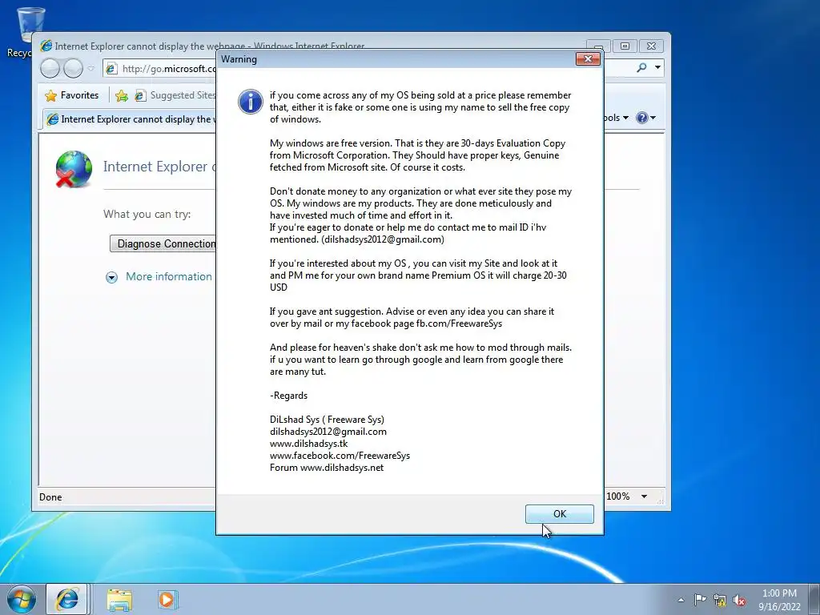Image resolution: width=820 pixels, height=615 pixels.
Task: Click the Forum www.dilshadsys.net line
Action: coord(327,468)
